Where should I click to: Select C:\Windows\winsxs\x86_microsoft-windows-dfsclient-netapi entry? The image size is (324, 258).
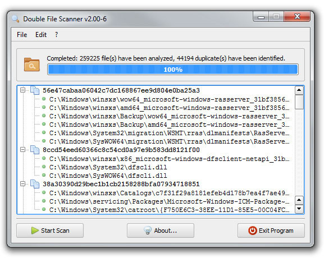169,159
